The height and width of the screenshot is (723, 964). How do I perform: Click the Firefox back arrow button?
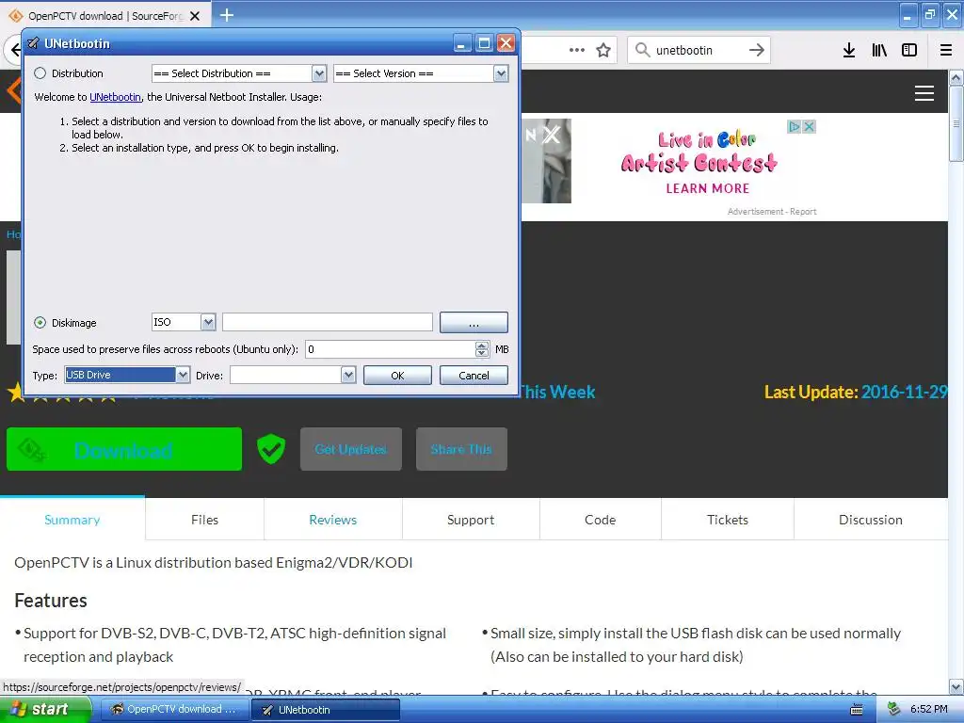tap(13, 50)
